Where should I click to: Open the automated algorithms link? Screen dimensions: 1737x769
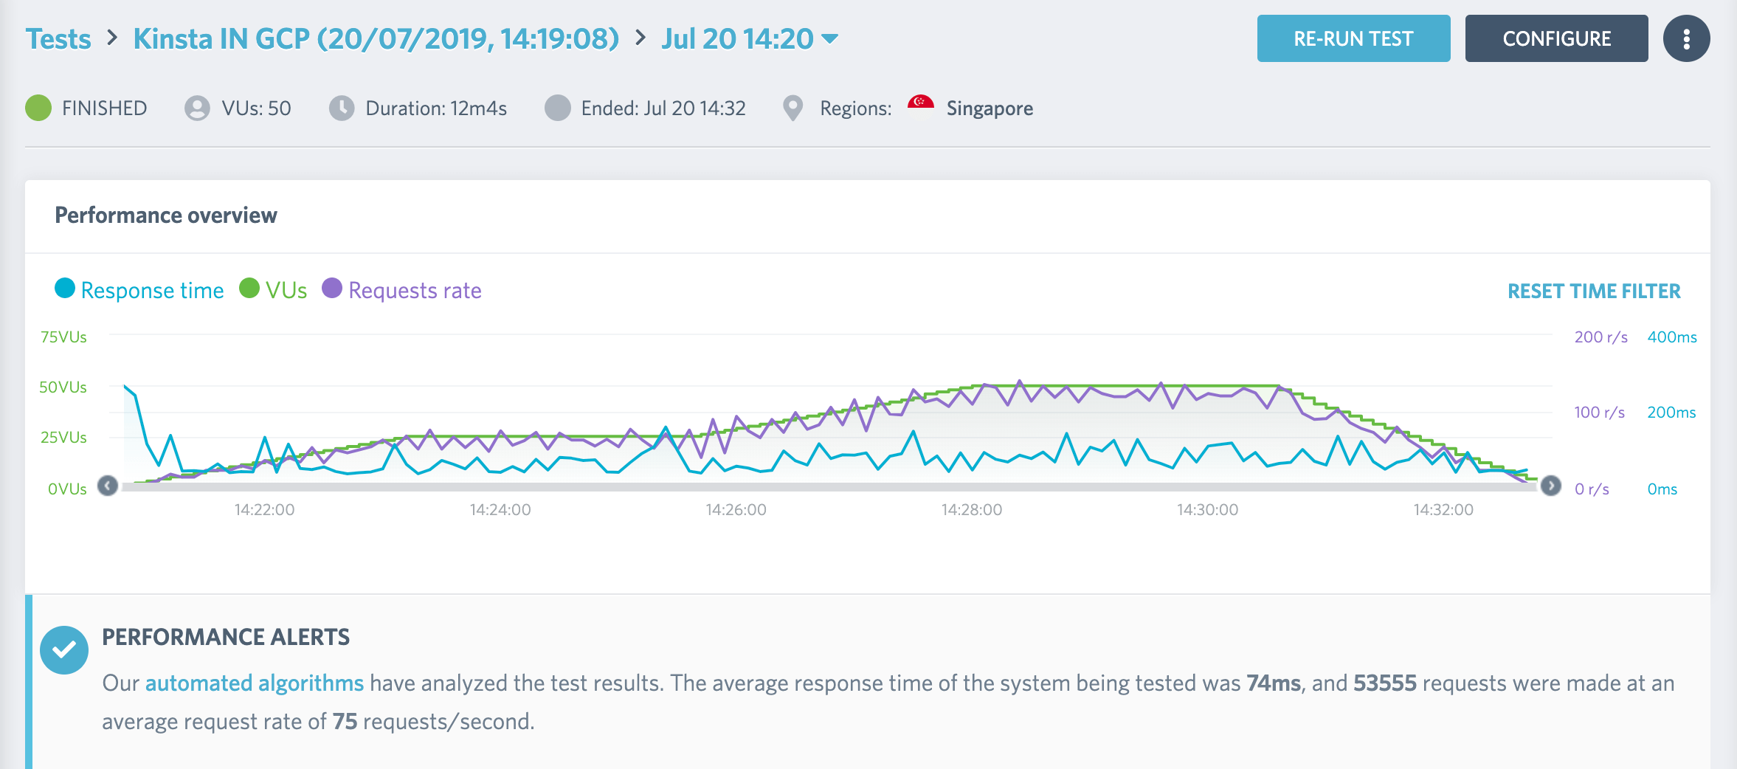[x=255, y=683]
